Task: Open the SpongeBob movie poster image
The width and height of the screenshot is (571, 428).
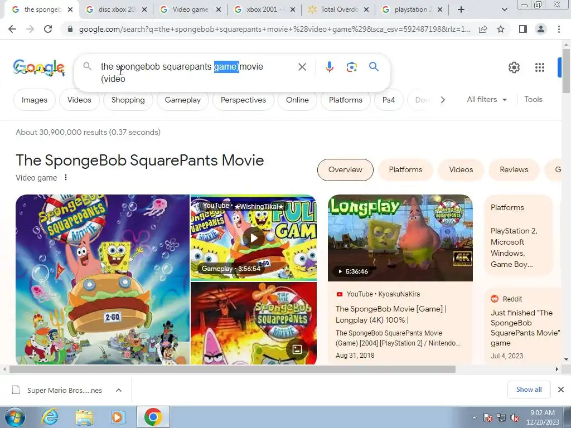Action: (x=103, y=280)
